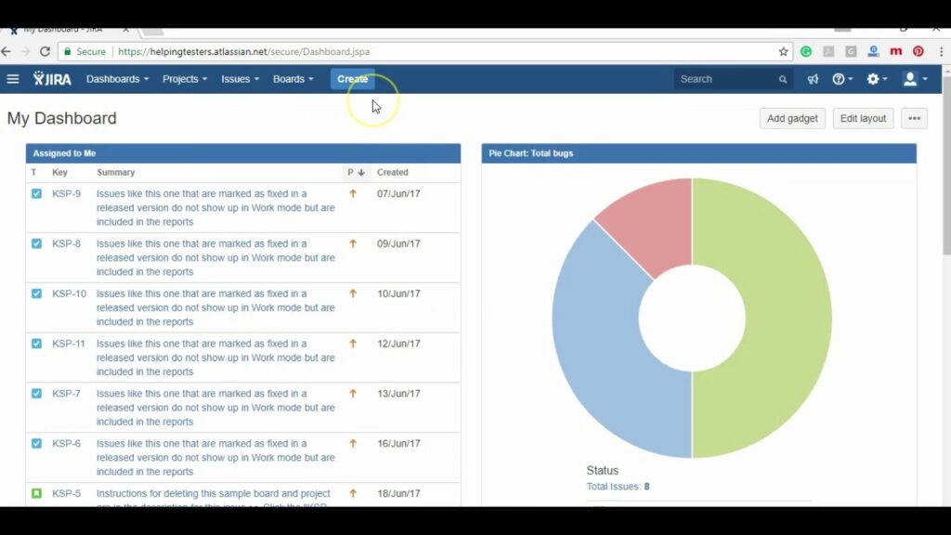The height and width of the screenshot is (535, 951).
Task: Click in the Search input field
Action: (x=726, y=79)
